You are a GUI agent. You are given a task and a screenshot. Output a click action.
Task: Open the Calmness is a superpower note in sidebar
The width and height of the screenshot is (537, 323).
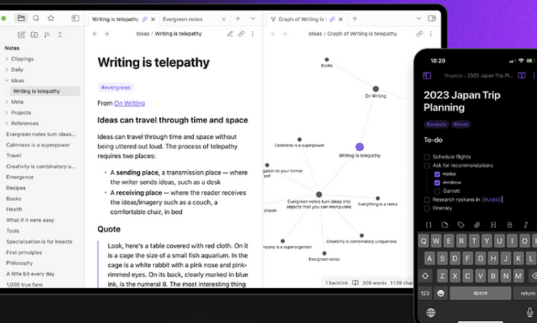(x=38, y=145)
